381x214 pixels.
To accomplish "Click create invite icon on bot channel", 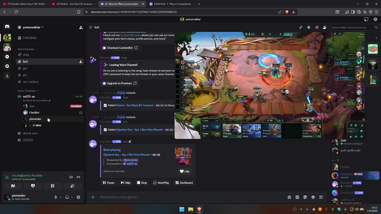I will pos(81,62).
